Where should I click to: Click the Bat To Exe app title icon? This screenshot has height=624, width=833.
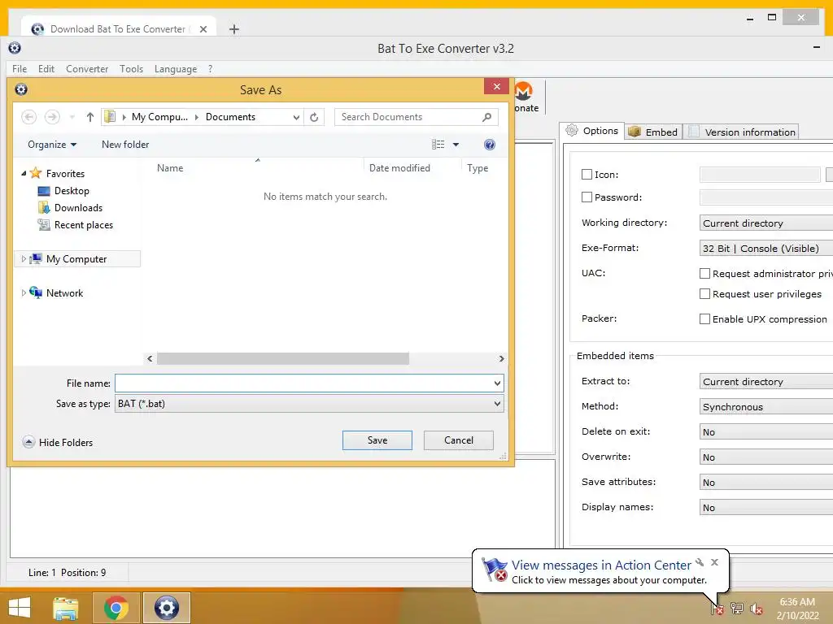[15, 48]
